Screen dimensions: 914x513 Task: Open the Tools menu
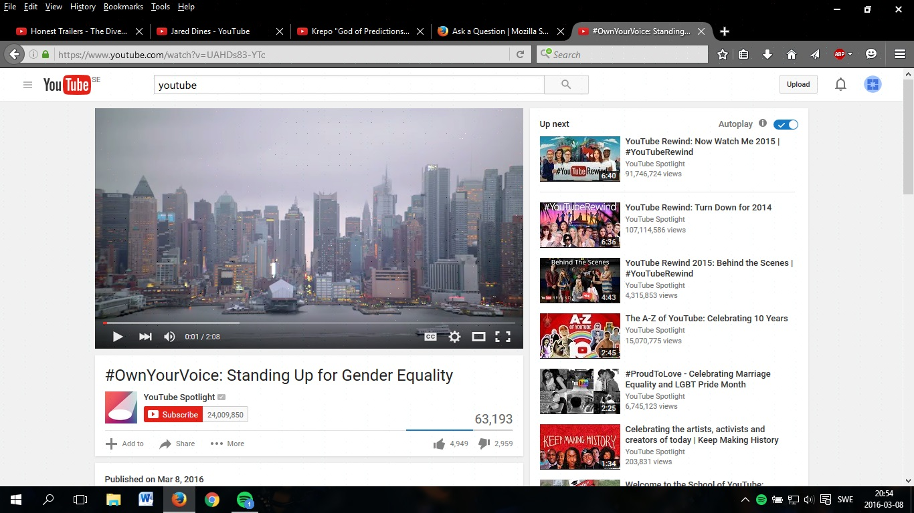click(x=161, y=7)
